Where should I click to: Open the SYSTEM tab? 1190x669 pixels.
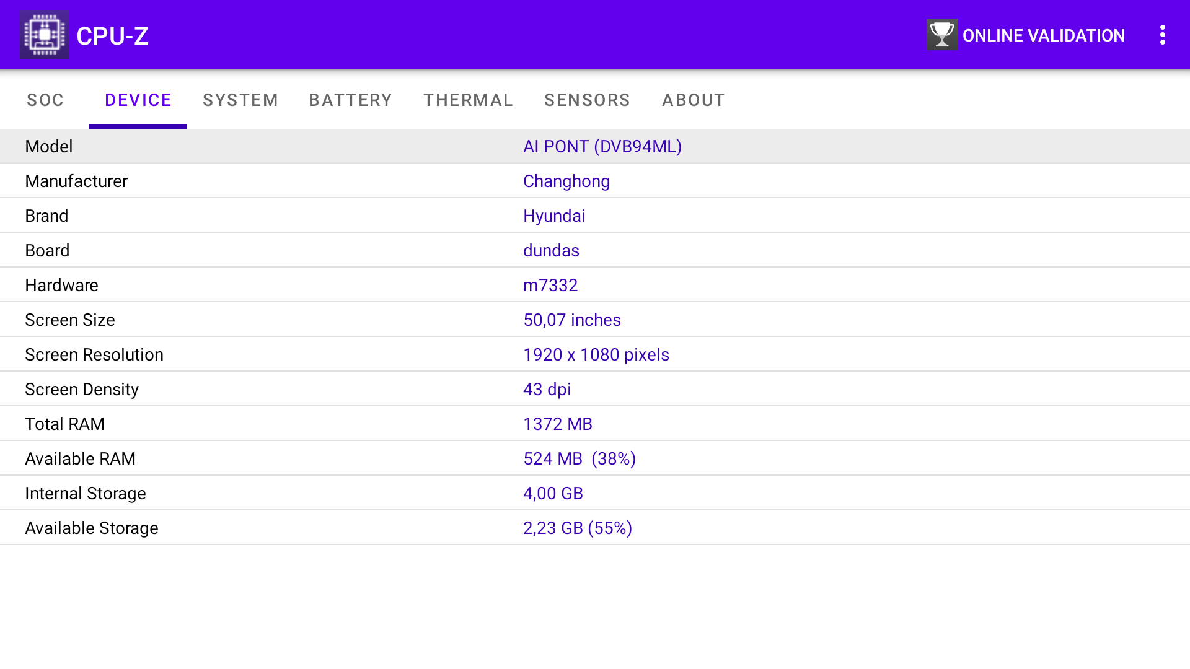240,100
